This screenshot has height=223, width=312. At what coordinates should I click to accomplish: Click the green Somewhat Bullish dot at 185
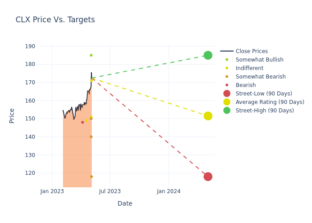tap(91, 55)
